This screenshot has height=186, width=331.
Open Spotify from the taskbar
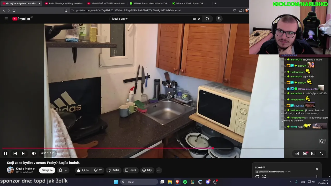coord(185,182)
